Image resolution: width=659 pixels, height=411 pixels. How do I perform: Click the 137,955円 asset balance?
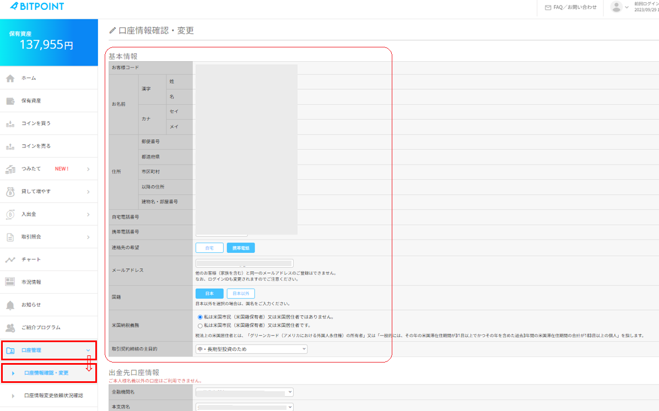click(x=46, y=45)
